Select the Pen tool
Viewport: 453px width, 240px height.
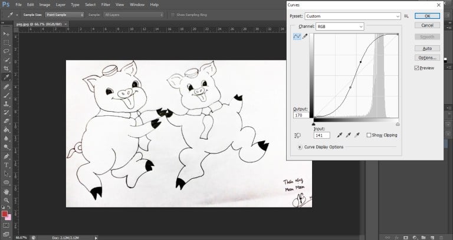[6, 156]
